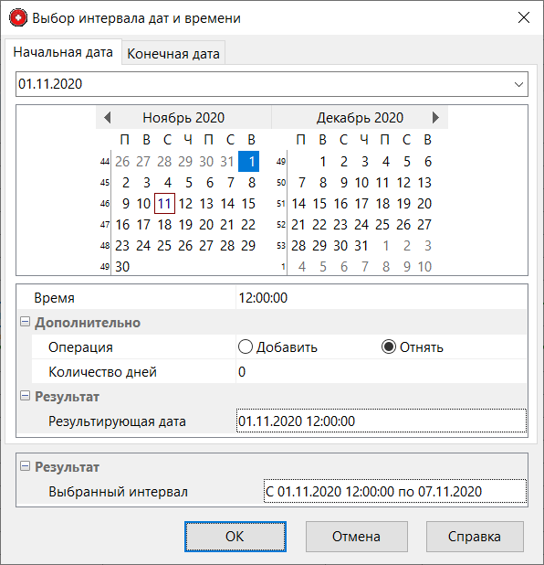The width and height of the screenshot is (544, 565).
Task: Click the Время row label
Action: point(54,298)
